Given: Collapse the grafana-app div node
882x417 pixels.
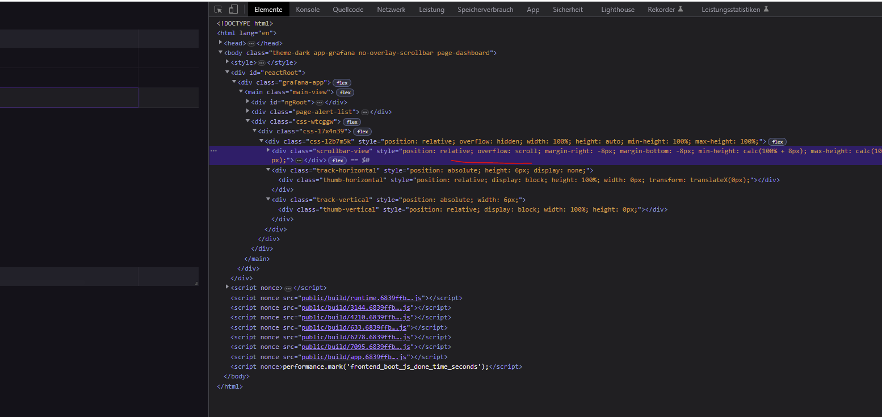Looking at the screenshot, I should tap(234, 82).
